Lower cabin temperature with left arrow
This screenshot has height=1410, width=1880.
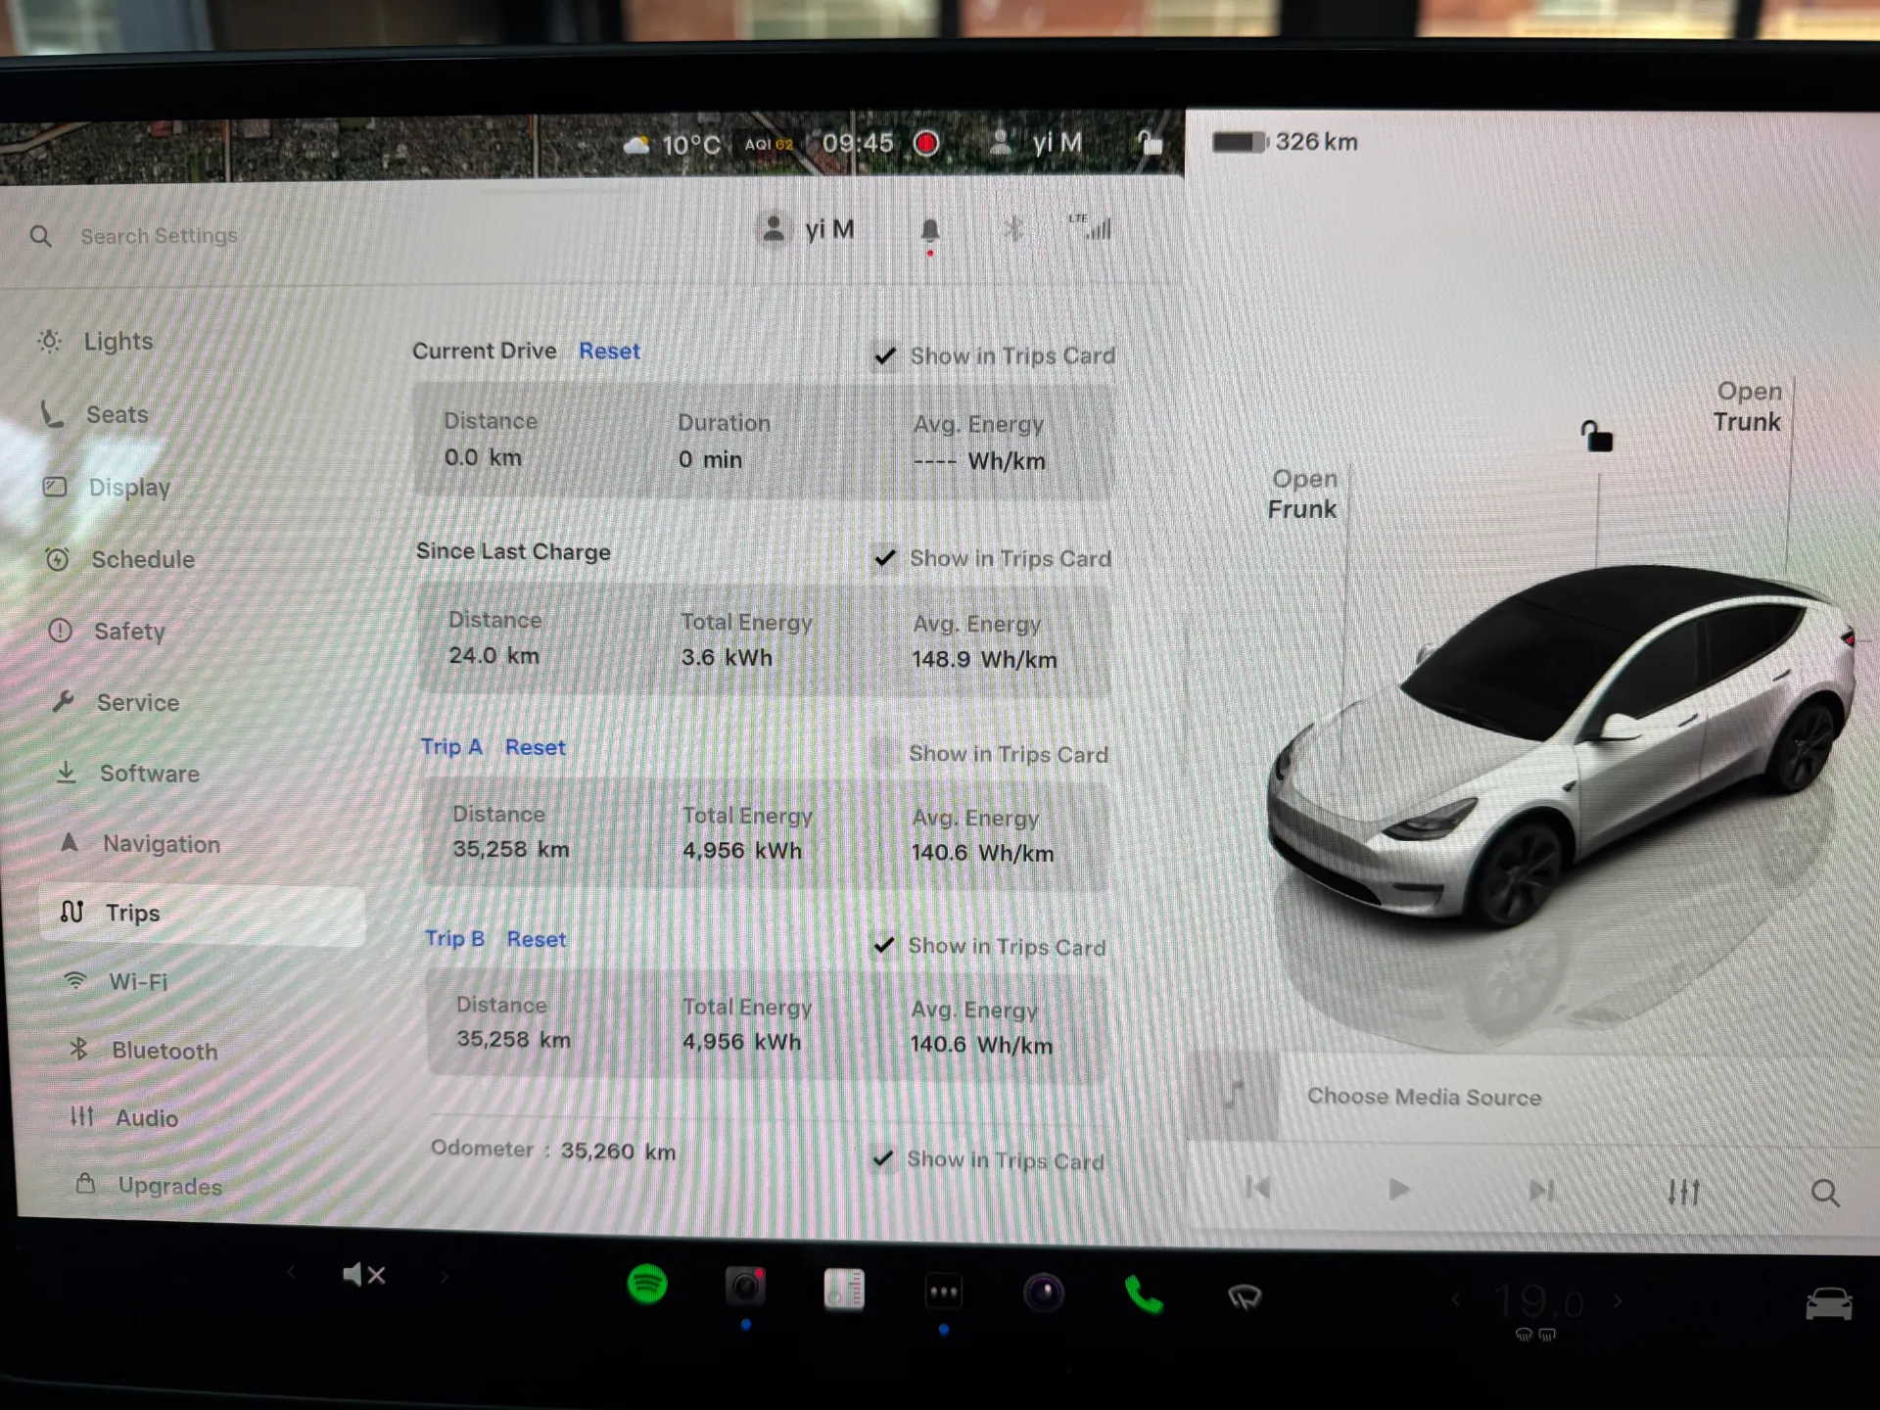[1455, 1300]
